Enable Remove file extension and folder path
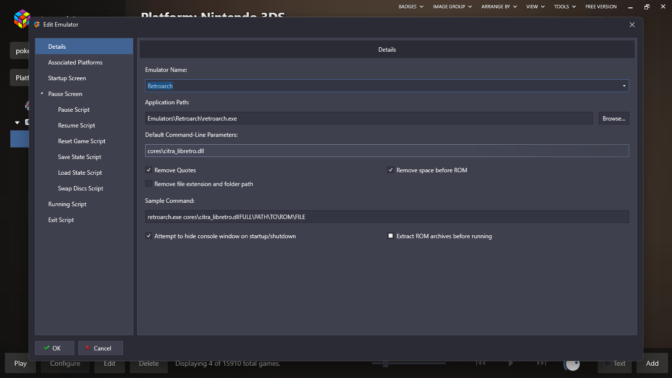The image size is (672, 378). click(149, 184)
